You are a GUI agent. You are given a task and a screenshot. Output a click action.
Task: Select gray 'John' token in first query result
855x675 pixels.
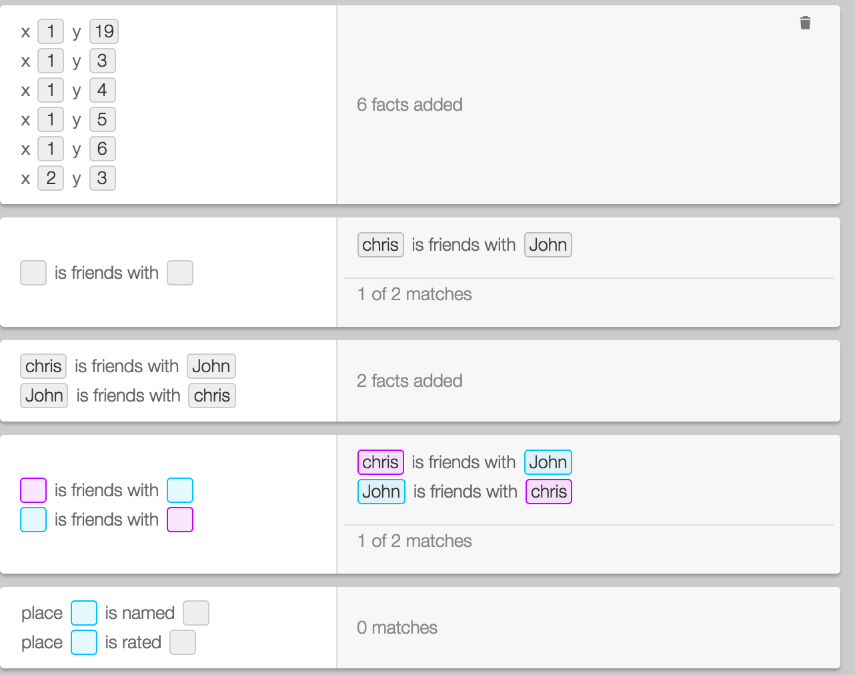pyautogui.click(x=548, y=245)
